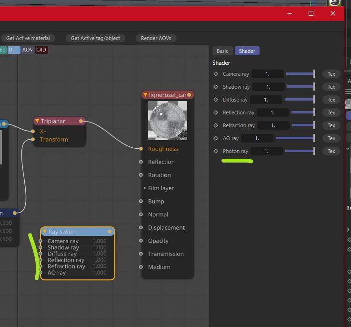Toggle keyframe diamond for Diffuse ray
Screen dimensions: 351x327
click(216, 100)
